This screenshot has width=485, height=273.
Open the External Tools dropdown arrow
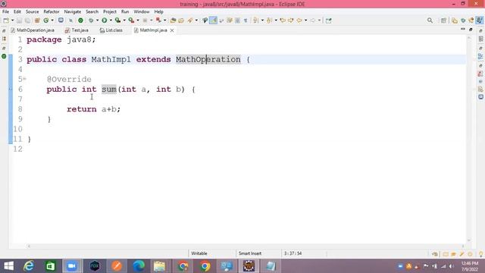click(x=138, y=20)
